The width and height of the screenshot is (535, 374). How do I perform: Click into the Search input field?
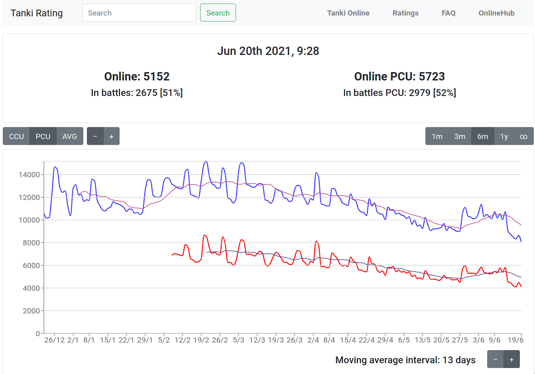[x=139, y=13]
